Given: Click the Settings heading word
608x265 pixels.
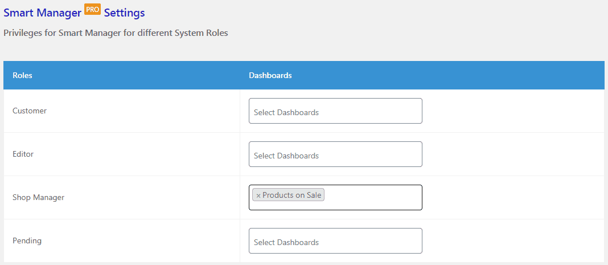Looking at the screenshot, I should [x=125, y=13].
